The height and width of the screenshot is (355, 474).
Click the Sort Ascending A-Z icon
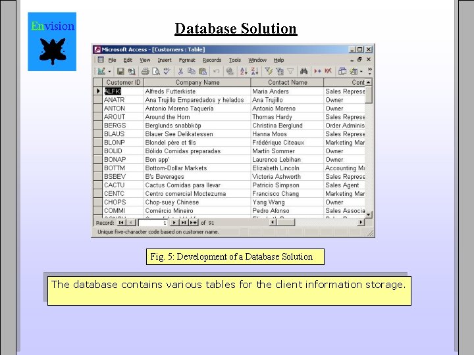(244, 72)
